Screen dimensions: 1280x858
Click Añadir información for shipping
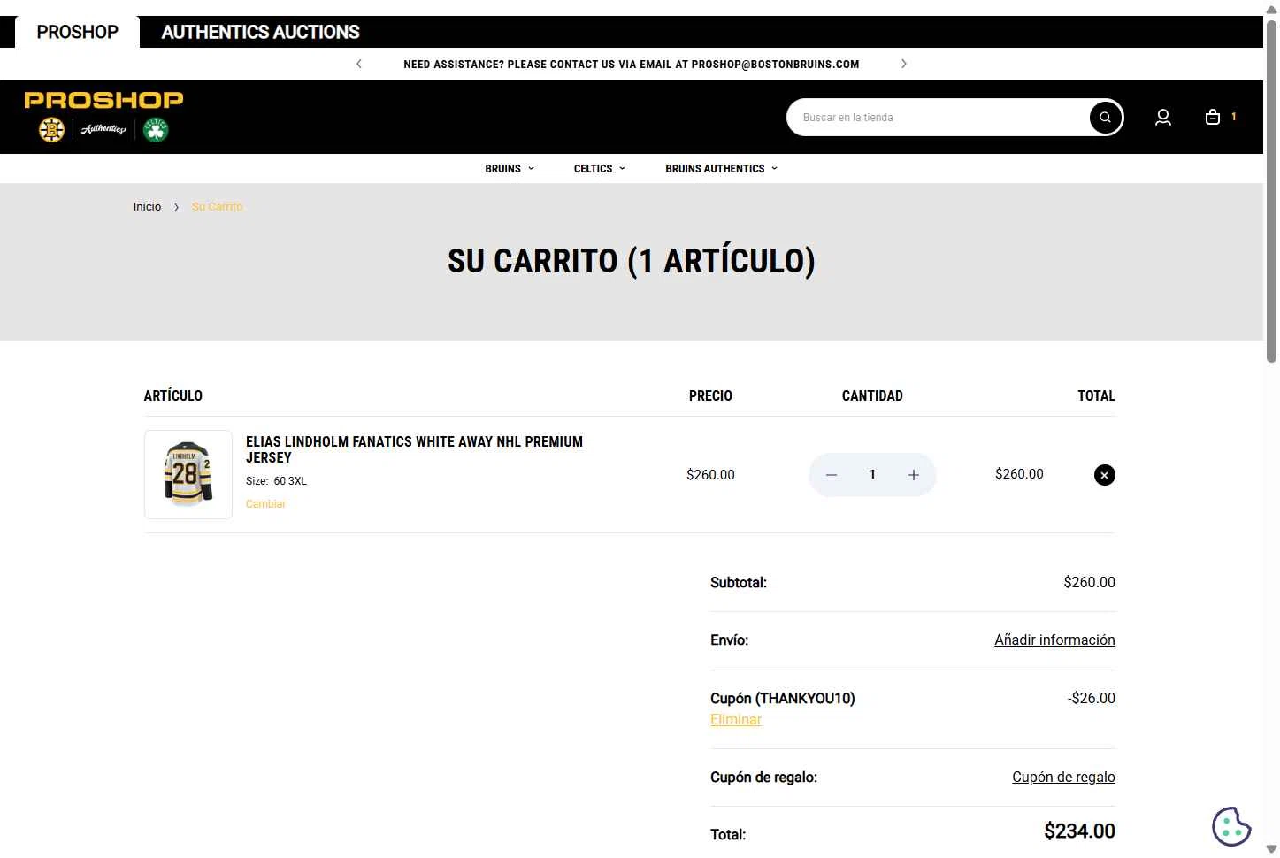1054,640
